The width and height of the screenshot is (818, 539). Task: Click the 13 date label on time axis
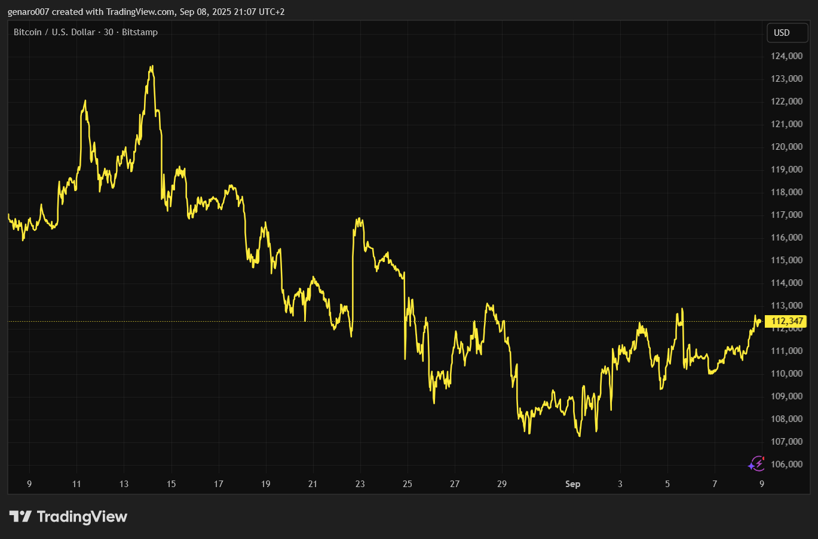(x=124, y=484)
